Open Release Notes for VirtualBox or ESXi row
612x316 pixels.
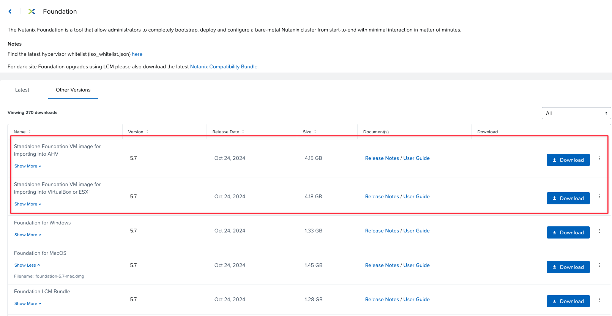tap(382, 196)
